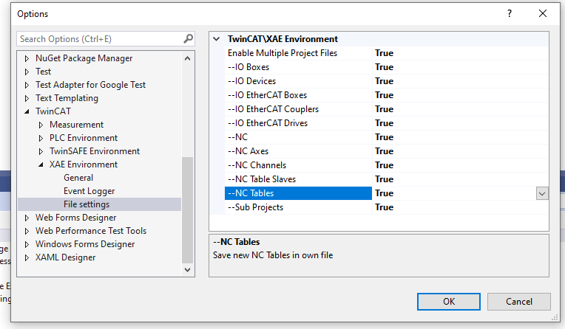The height and width of the screenshot is (329, 565).
Task: Expand Test Adapter for Google Test
Action: tap(27, 85)
